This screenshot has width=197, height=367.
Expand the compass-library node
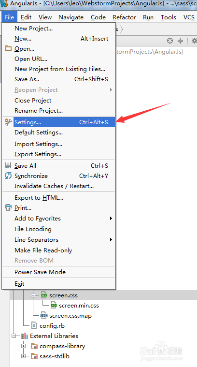click(x=23, y=346)
